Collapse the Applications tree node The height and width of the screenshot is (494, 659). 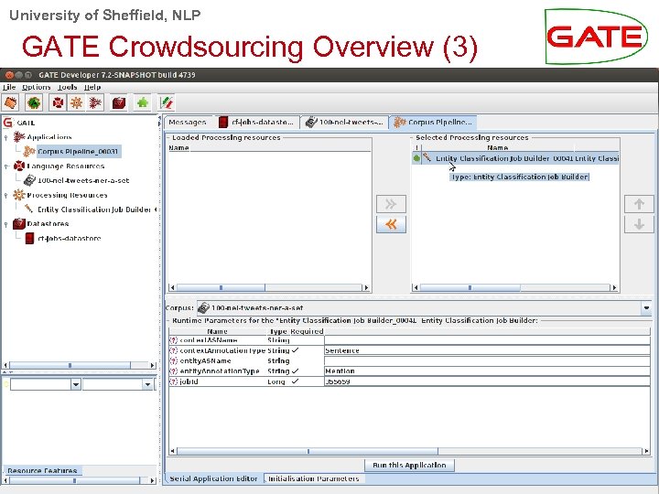(5, 137)
